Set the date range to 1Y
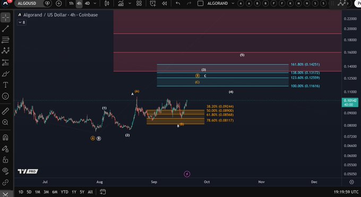The height and width of the screenshot is (197, 361). coord(74,192)
